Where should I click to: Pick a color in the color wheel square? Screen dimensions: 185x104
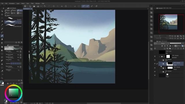pos(14,93)
